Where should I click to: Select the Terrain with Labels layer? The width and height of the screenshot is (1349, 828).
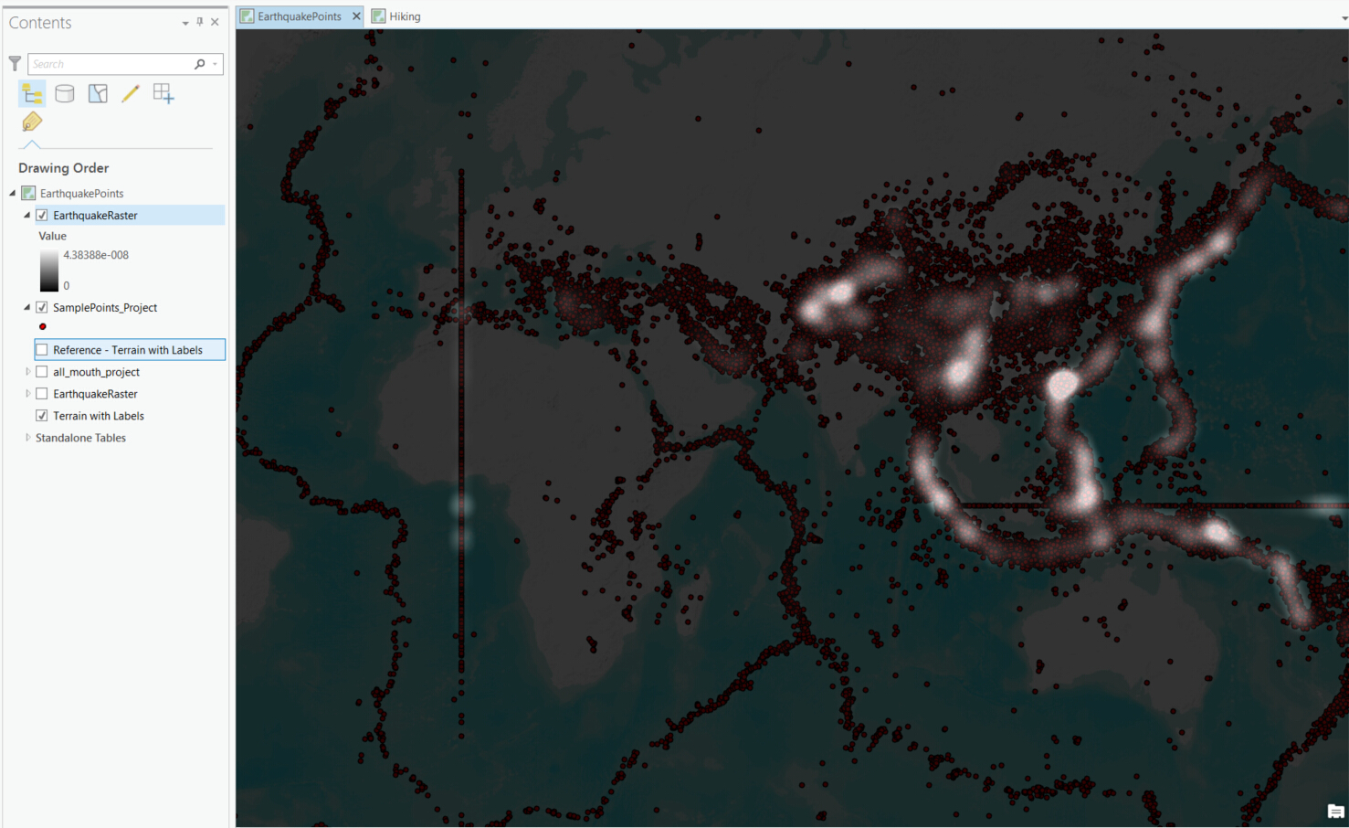click(x=99, y=416)
